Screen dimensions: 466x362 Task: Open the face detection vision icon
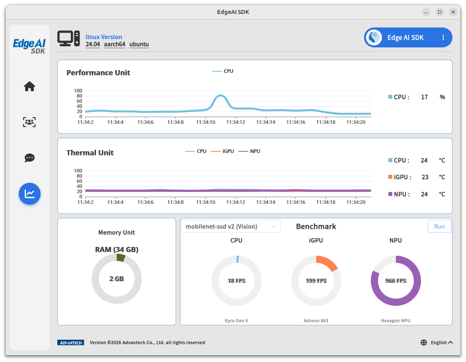[29, 122]
